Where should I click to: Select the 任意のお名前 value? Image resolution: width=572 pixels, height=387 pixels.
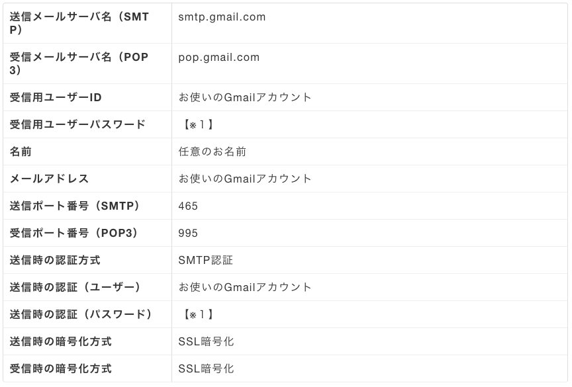(213, 151)
